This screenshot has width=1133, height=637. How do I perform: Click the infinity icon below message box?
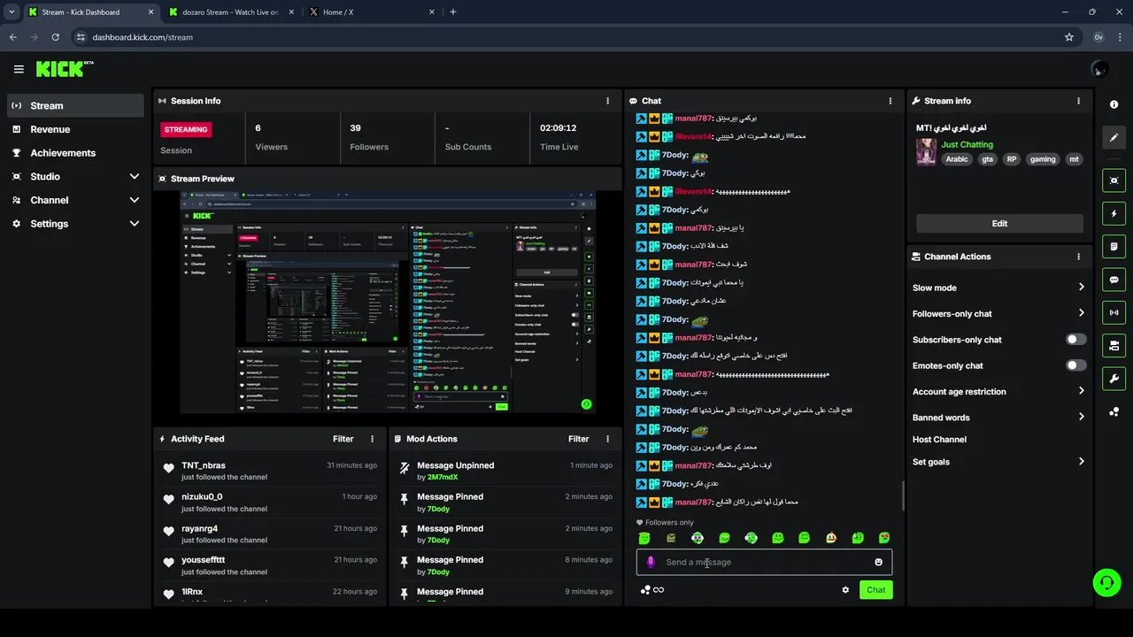[659, 590]
